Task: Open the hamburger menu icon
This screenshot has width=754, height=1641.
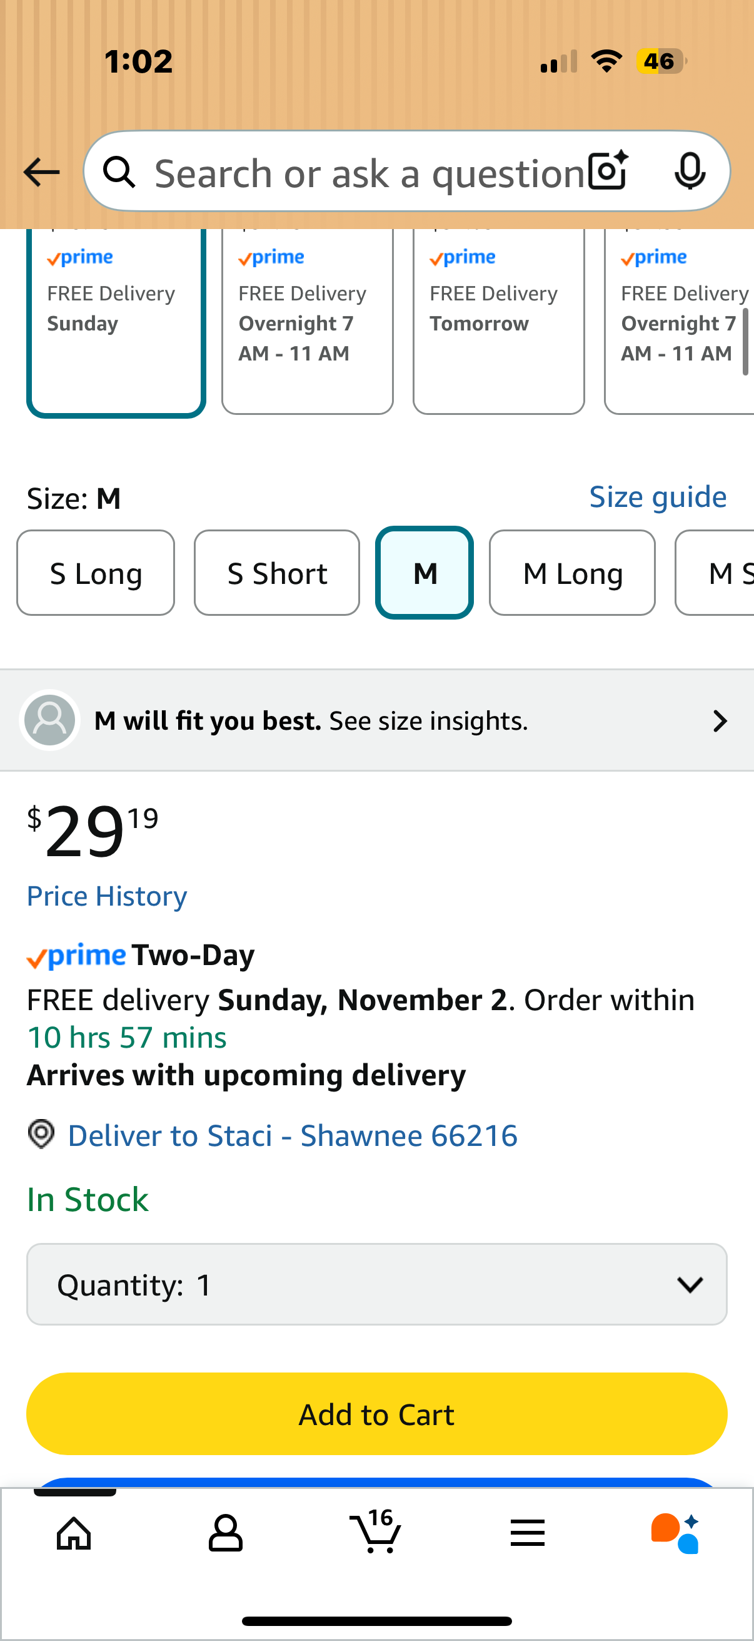Action: [527, 1533]
